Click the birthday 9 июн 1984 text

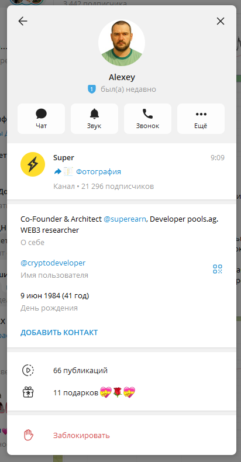click(55, 296)
